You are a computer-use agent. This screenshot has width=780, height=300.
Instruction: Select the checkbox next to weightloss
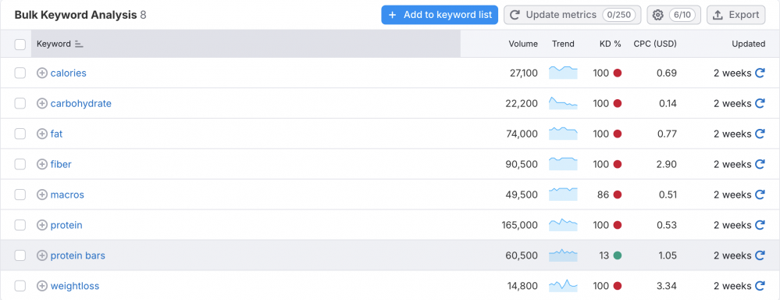(x=20, y=286)
